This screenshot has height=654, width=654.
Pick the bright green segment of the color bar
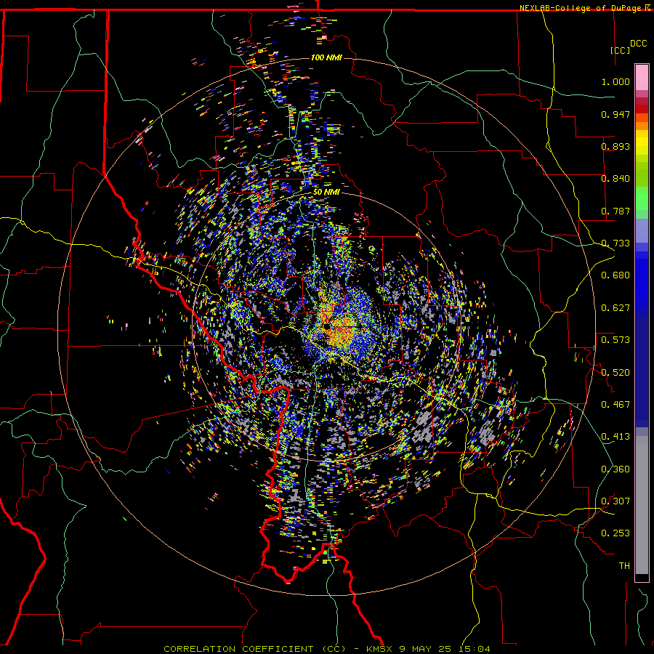tap(642, 198)
